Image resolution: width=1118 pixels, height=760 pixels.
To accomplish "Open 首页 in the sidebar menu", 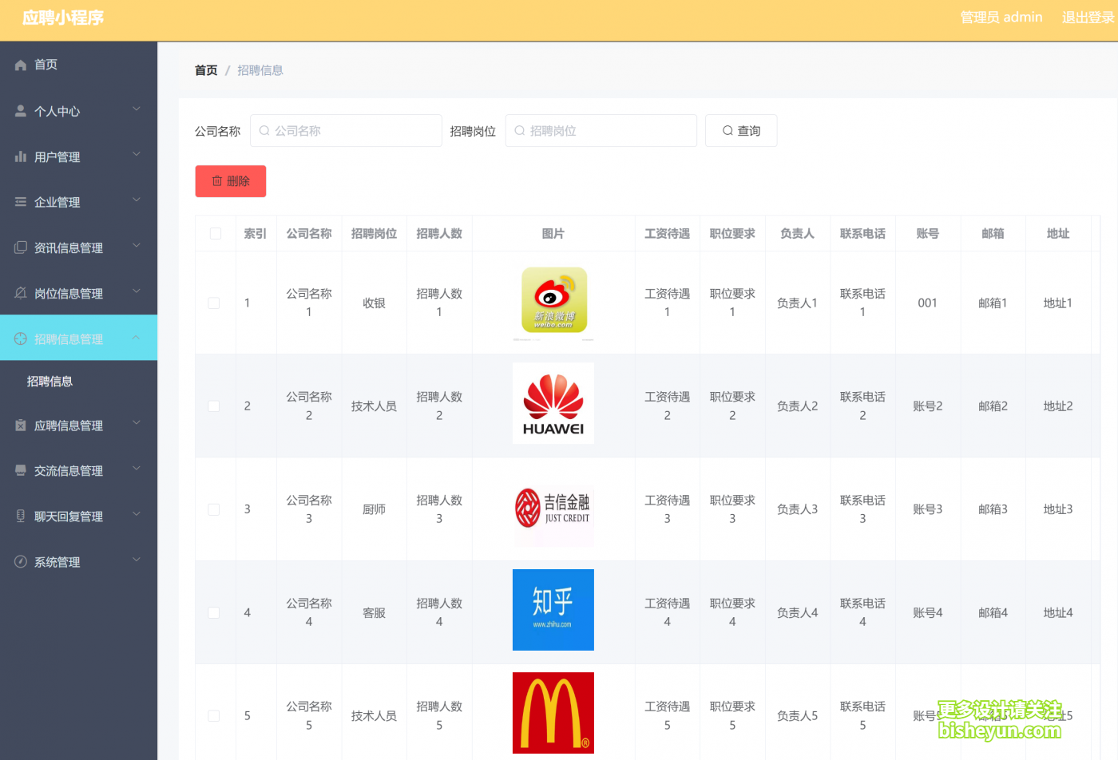I will (x=78, y=65).
